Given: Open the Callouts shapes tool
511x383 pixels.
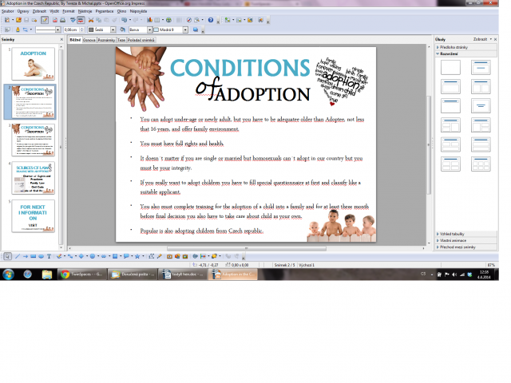Looking at the screenshot, I should (x=126, y=256).
